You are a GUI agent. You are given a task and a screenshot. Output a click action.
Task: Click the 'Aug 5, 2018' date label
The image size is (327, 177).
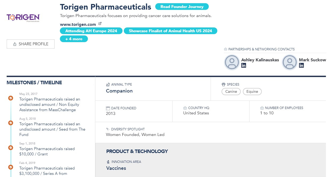coord(27,119)
